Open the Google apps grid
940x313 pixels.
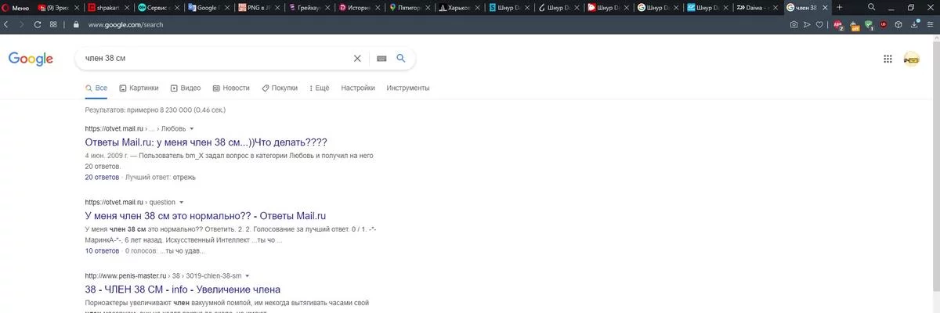coord(888,59)
